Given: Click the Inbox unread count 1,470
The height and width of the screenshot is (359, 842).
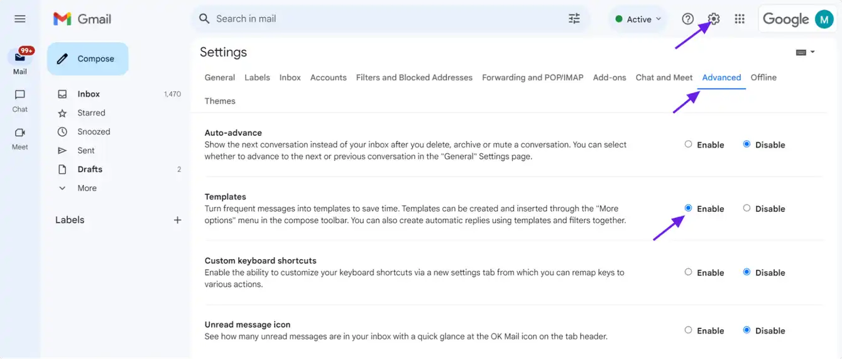Looking at the screenshot, I should (172, 94).
